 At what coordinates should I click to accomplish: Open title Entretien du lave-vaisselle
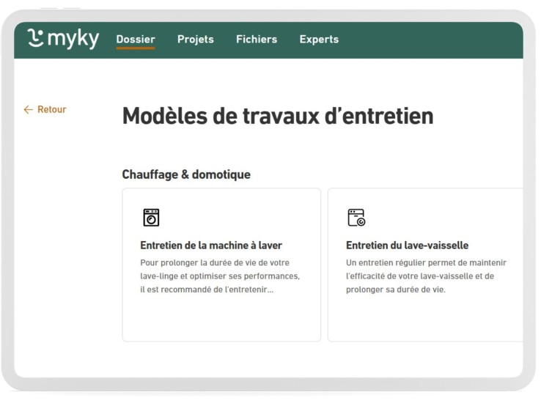[x=407, y=246]
